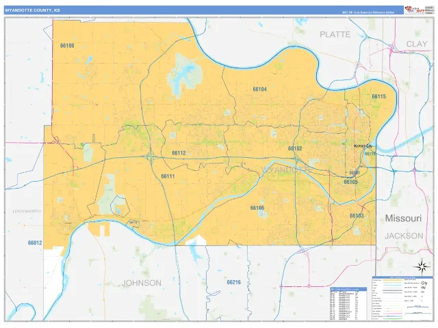Screen dimensions: 438x328
Task: Click the ZIP code listing table header
Action: tap(348, 289)
